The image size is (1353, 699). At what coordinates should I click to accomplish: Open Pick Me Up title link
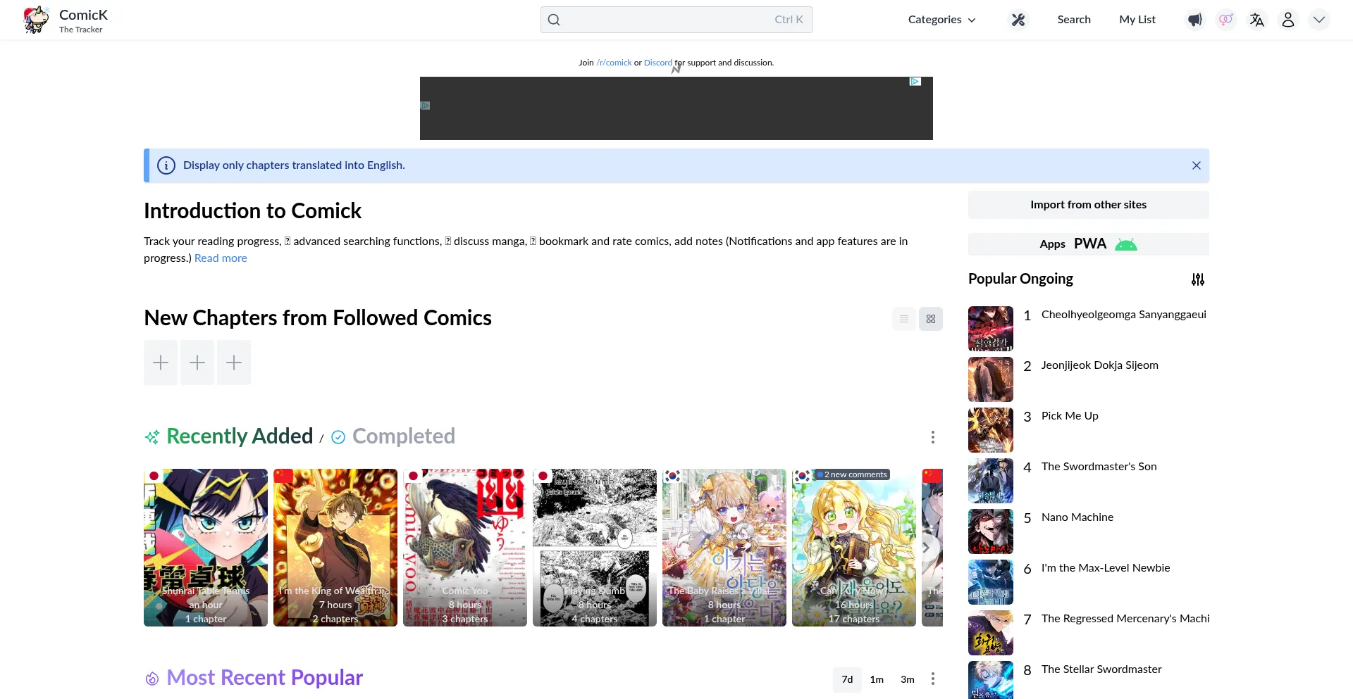(1070, 416)
